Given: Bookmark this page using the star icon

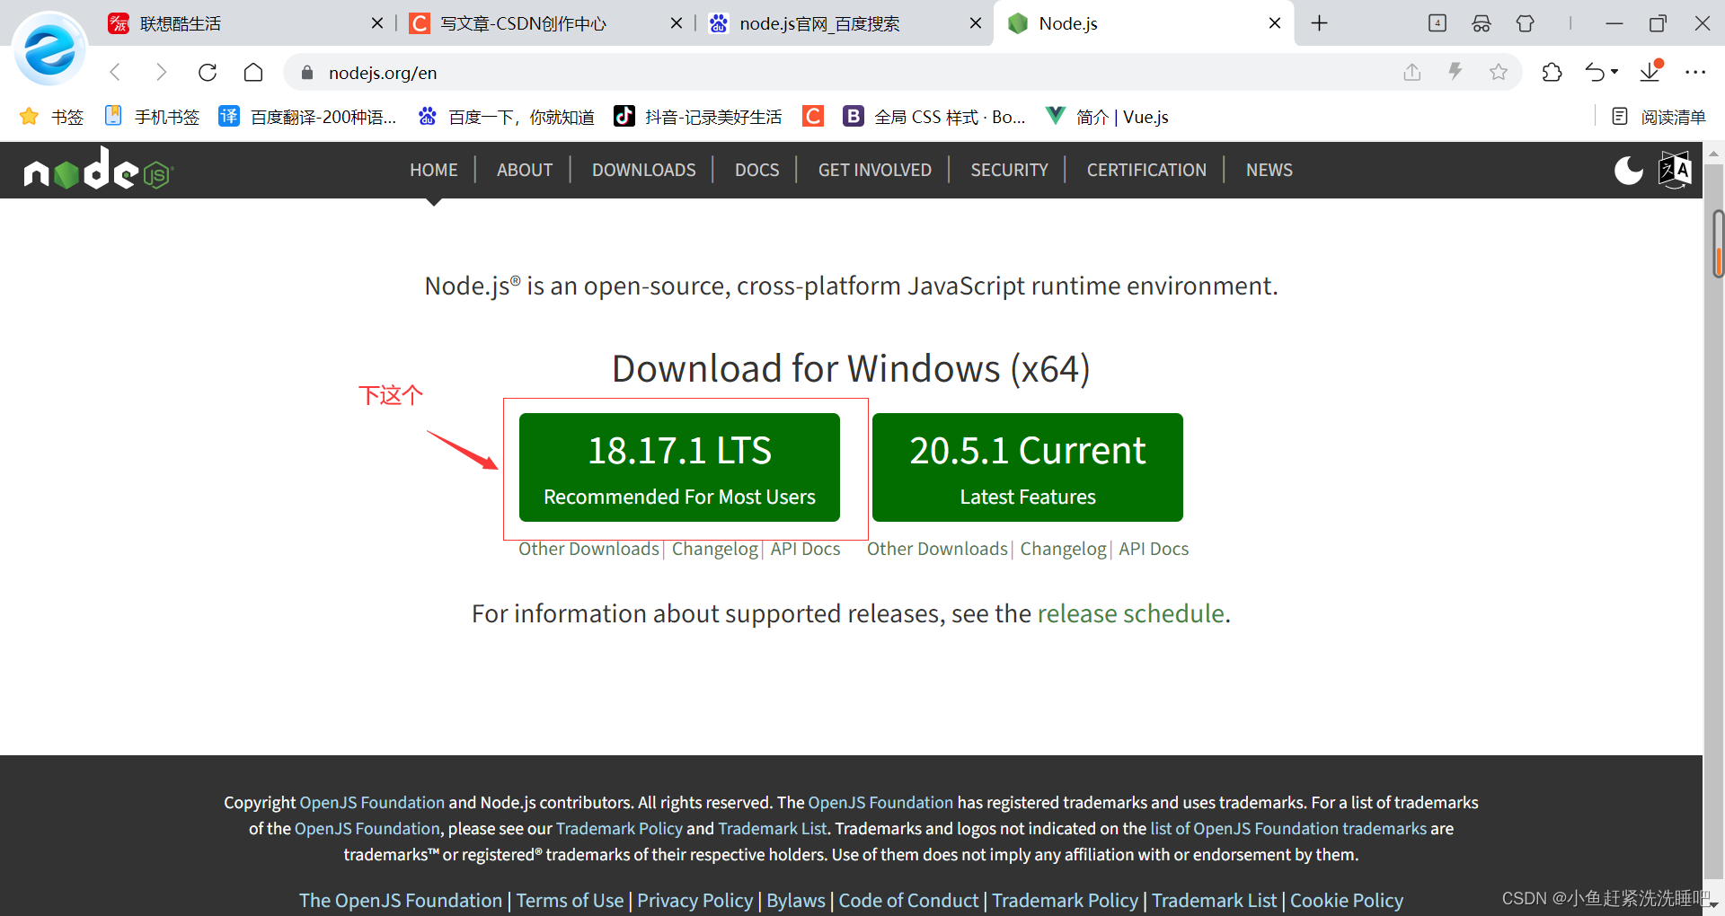Looking at the screenshot, I should point(1499,72).
